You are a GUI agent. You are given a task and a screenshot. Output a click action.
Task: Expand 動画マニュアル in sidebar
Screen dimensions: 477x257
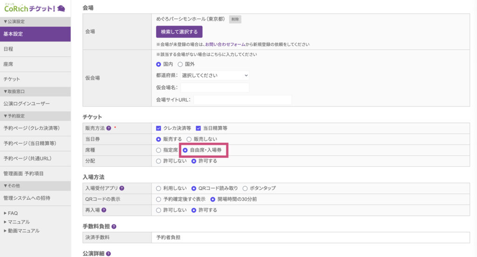click(x=21, y=230)
